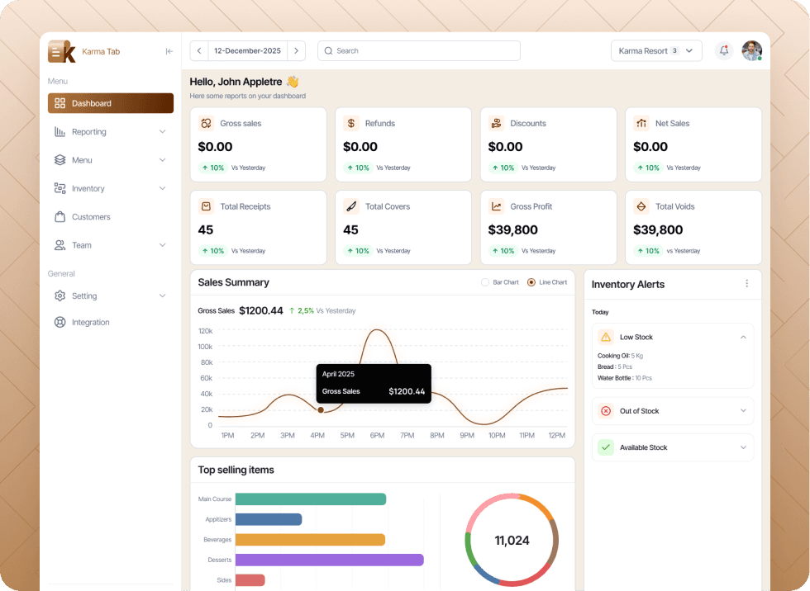Click the 10% badge on Total Voids card

tap(648, 251)
